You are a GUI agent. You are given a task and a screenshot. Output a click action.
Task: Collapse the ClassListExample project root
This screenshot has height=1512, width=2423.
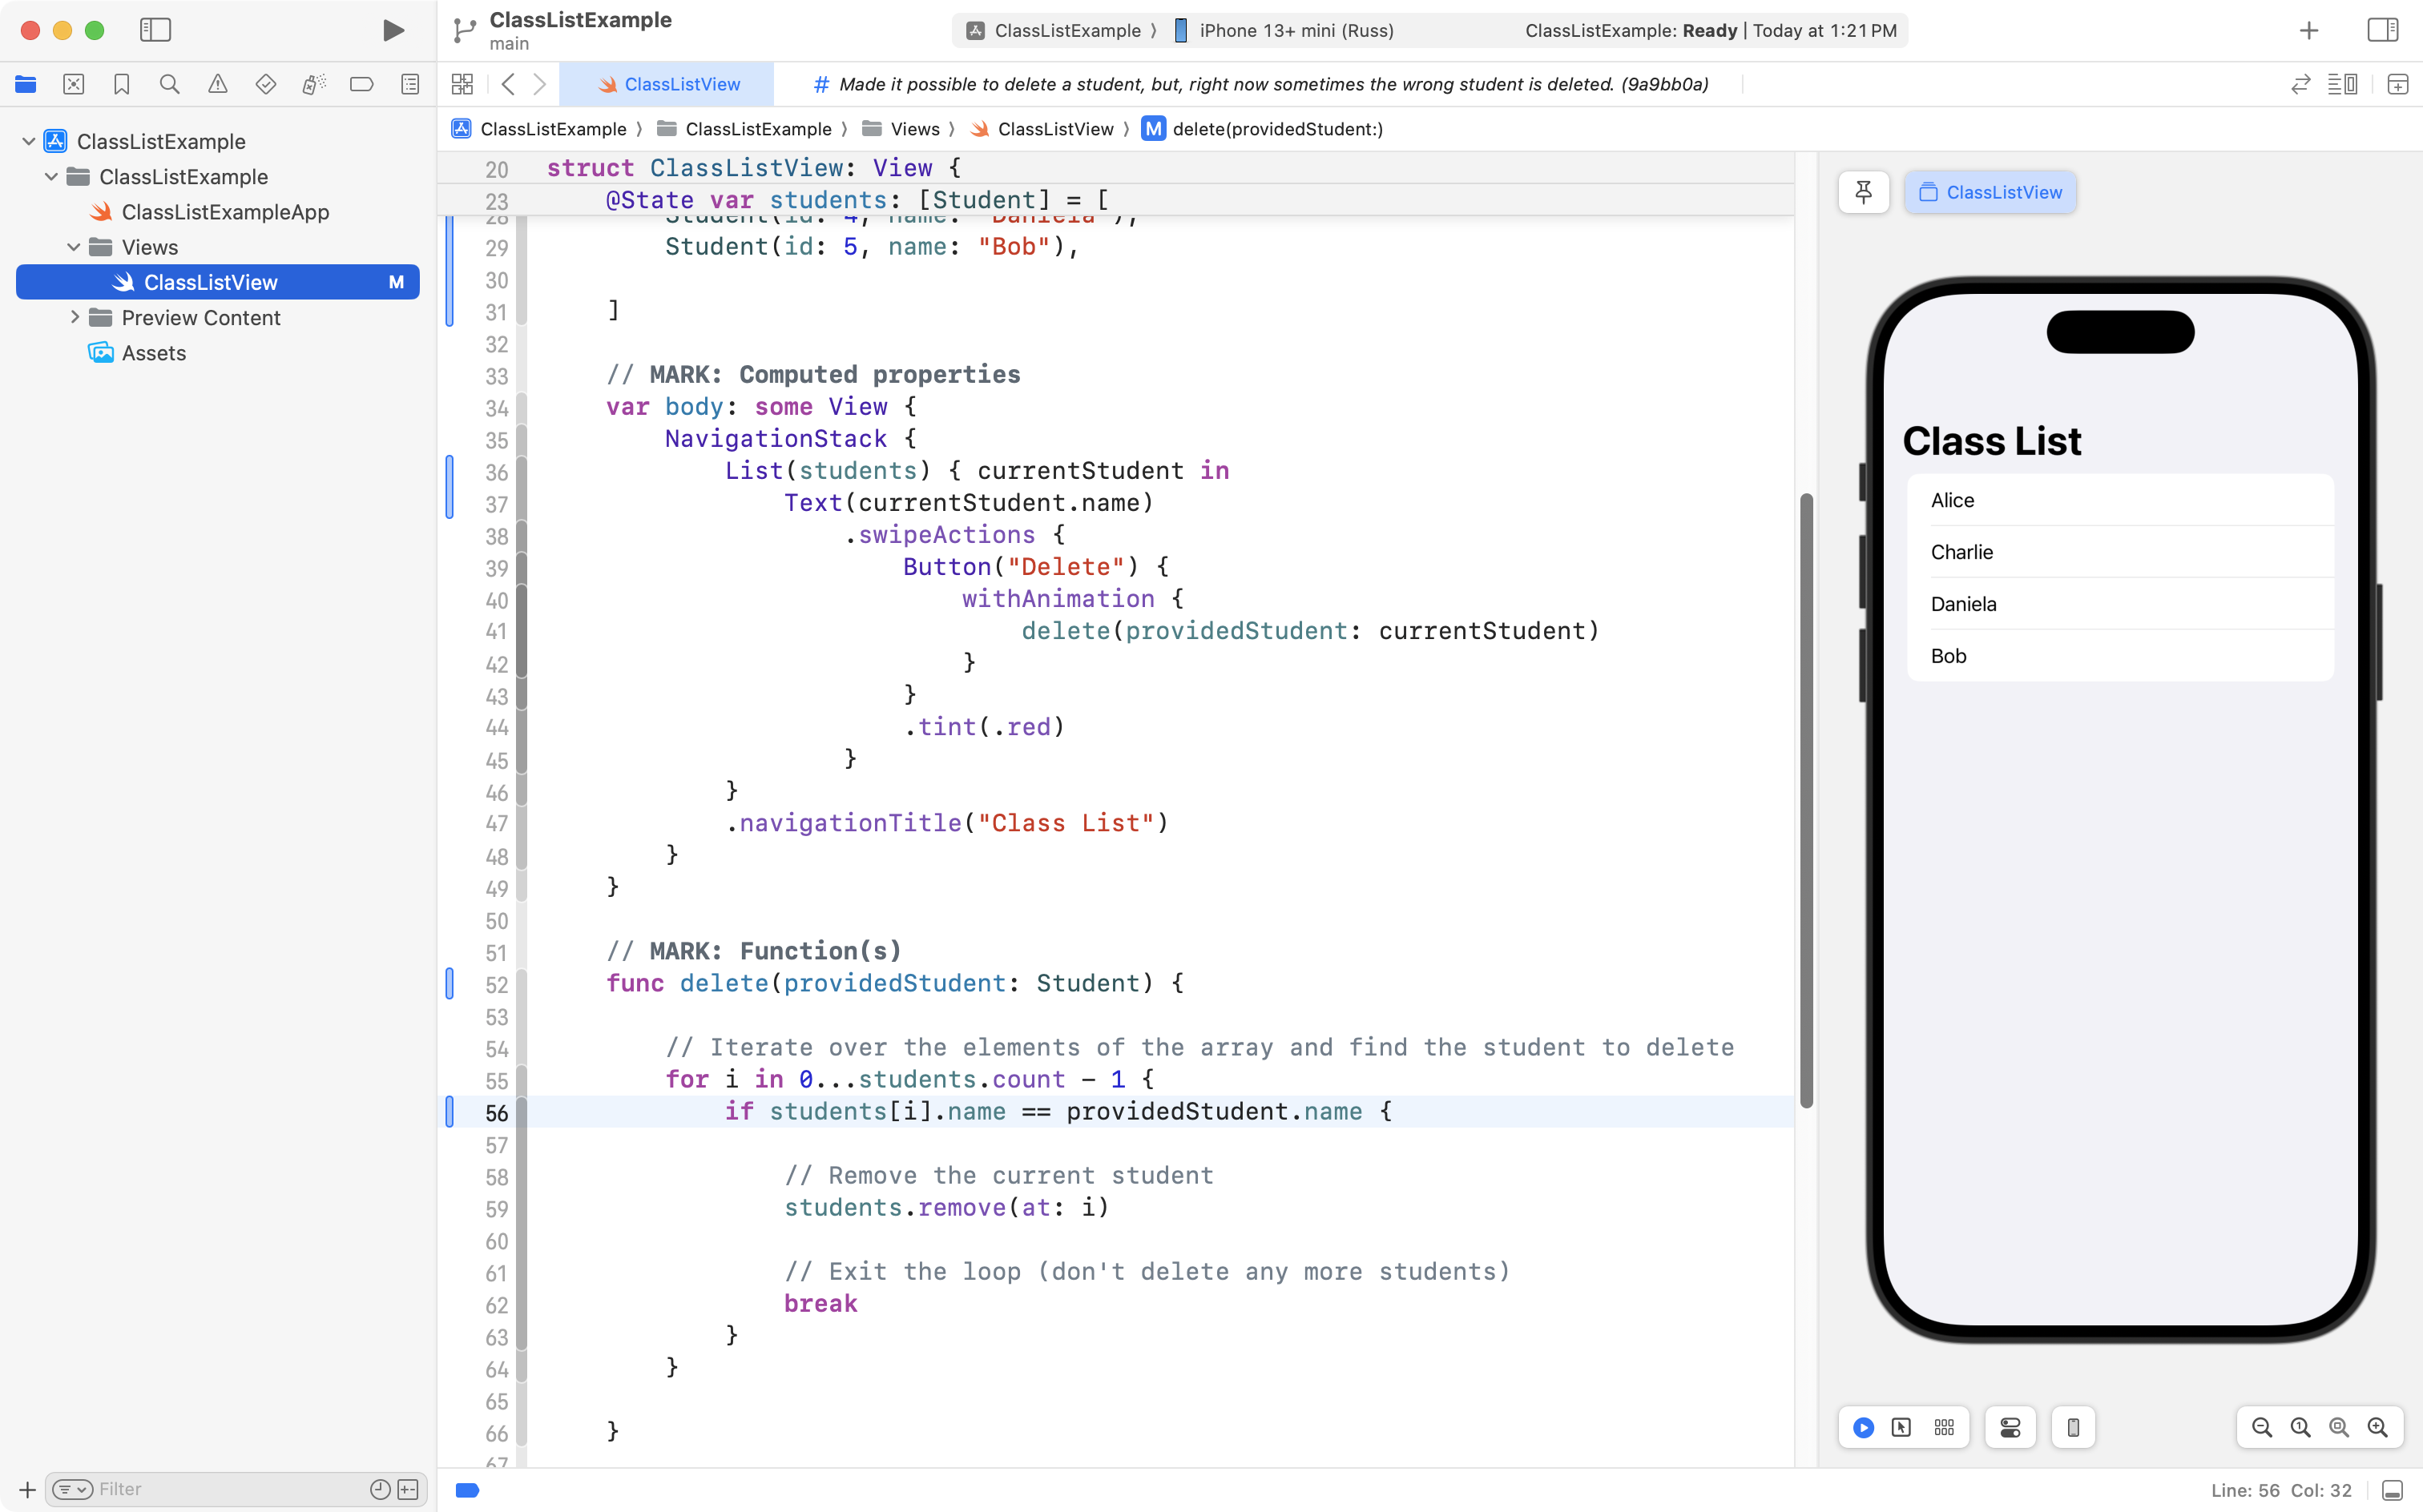tap(29, 141)
